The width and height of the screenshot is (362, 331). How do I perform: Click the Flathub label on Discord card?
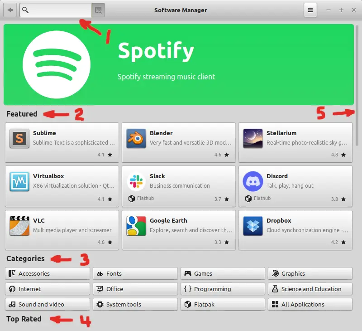(x=262, y=198)
